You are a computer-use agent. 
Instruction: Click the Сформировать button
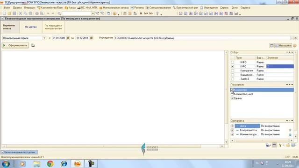coord(15,45)
